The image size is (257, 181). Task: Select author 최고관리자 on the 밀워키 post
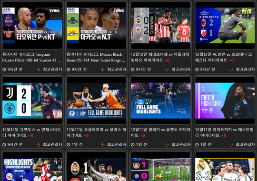181,145
